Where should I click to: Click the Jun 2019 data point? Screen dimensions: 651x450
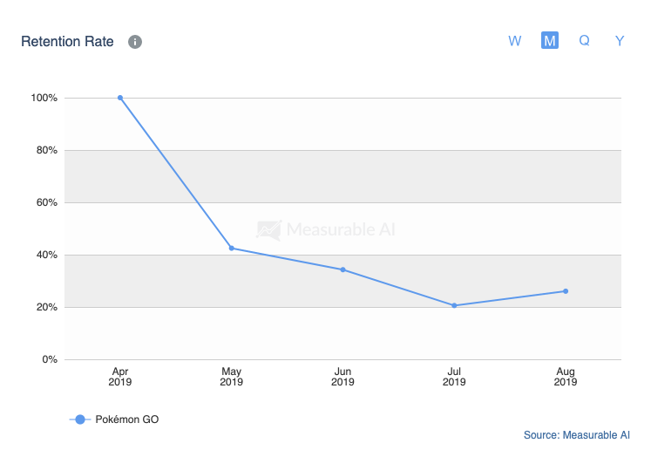pos(343,269)
